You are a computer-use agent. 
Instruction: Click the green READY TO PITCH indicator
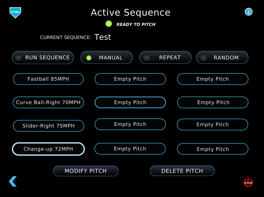[109, 24]
